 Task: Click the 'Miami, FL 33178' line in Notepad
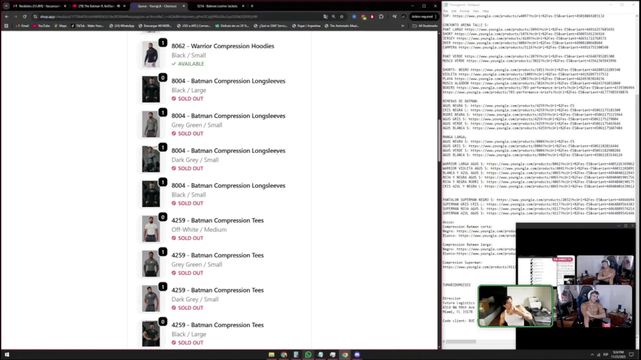[458, 312]
